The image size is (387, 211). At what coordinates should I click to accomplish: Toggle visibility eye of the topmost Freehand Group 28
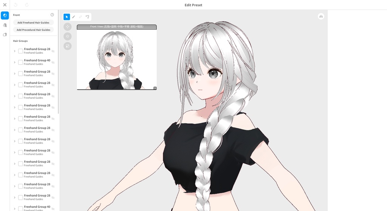(x=53, y=51)
